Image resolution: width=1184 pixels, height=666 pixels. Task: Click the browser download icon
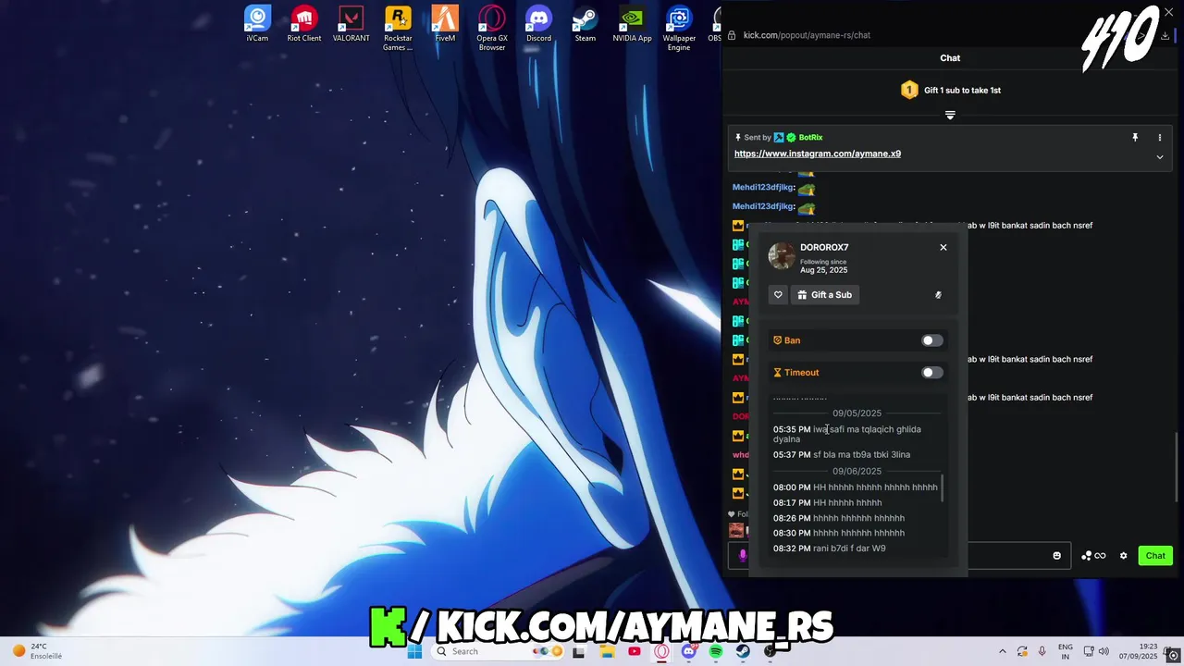(x=1165, y=35)
